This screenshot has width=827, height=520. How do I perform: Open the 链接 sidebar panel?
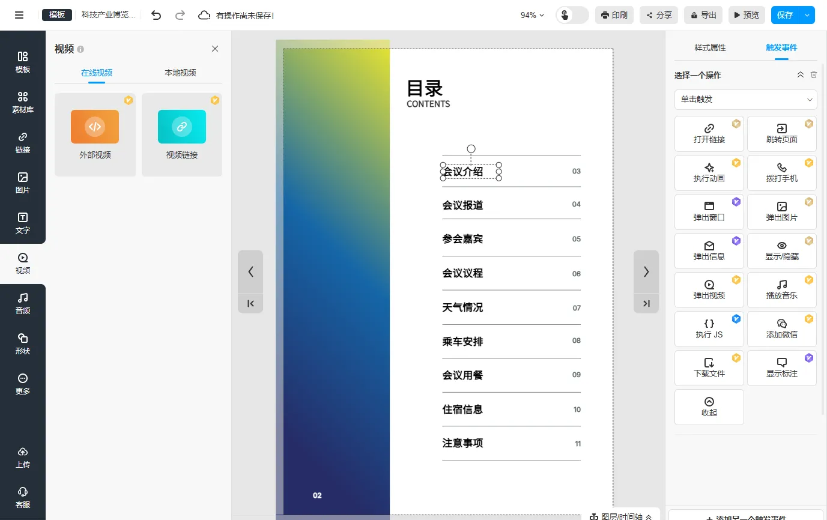pyautogui.click(x=23, y=143)
